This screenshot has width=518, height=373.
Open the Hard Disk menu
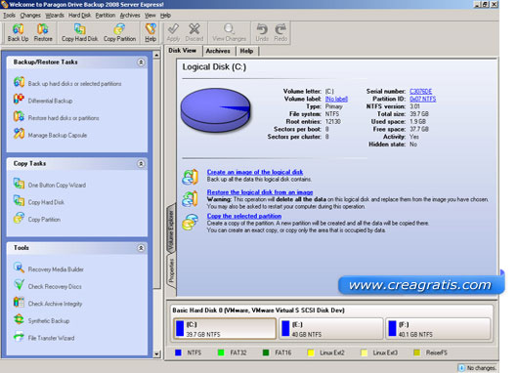click(79, 16)
